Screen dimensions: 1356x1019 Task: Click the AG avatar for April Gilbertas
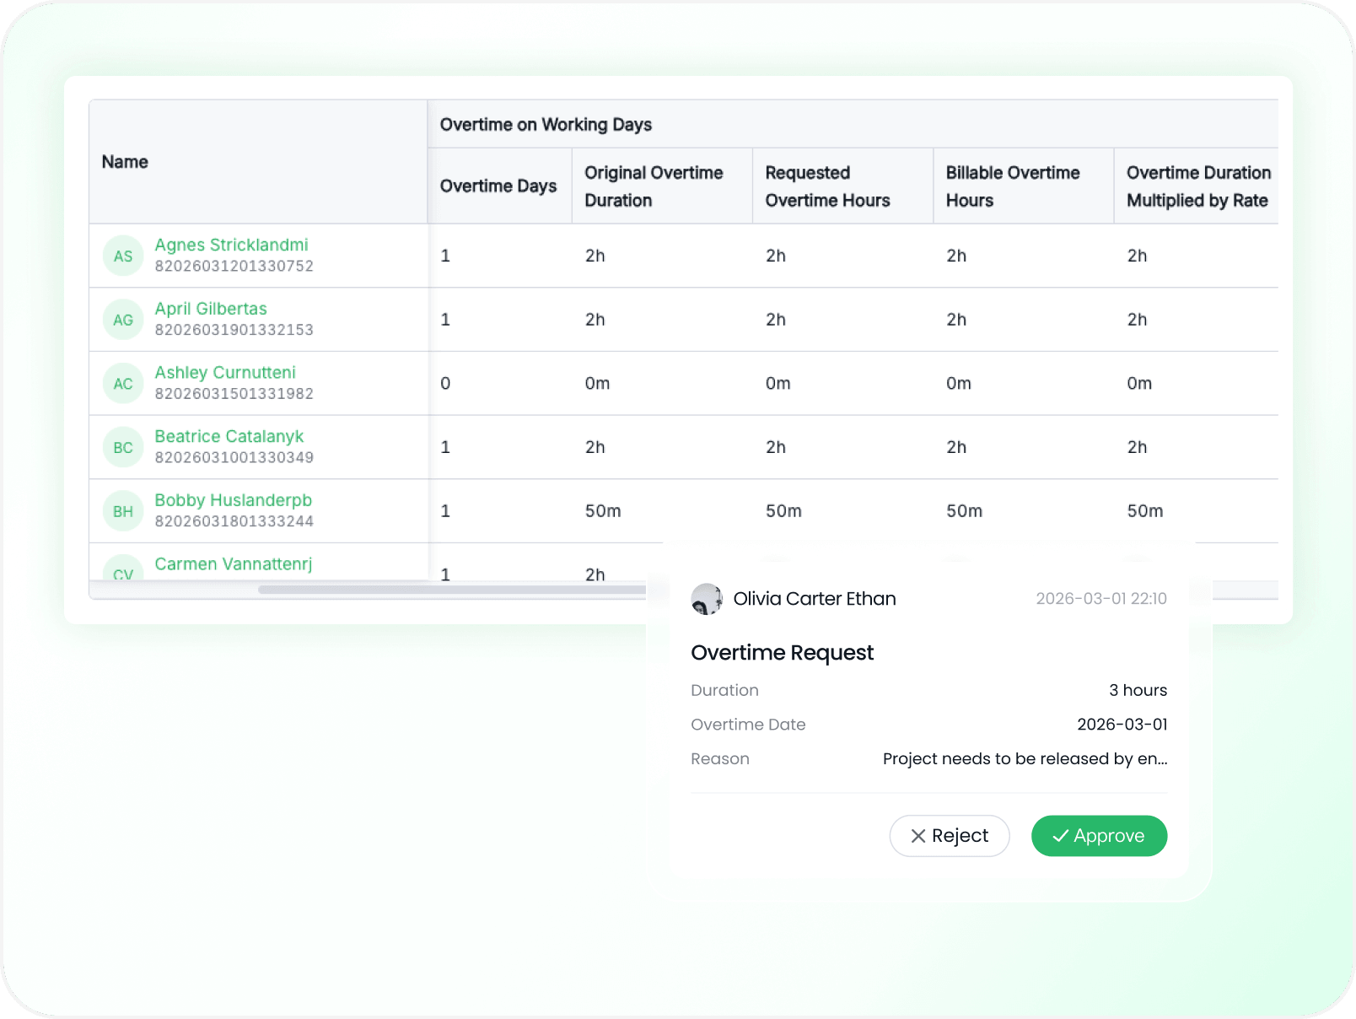click(123, 320)
